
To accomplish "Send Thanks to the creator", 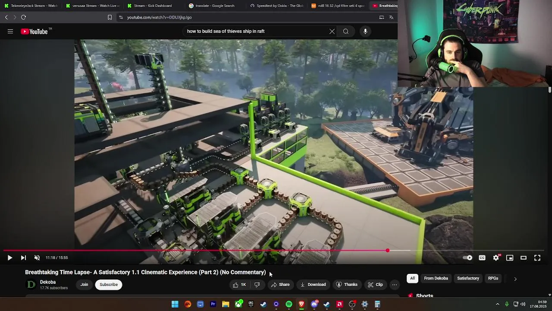I will 347,285.
